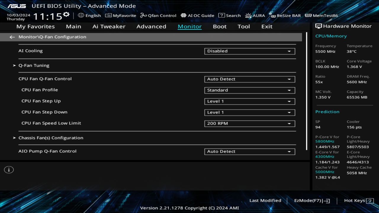Open the CPU Fan Profile dropdown
Viewport: 379px width, 213px height.
(249, 90)
